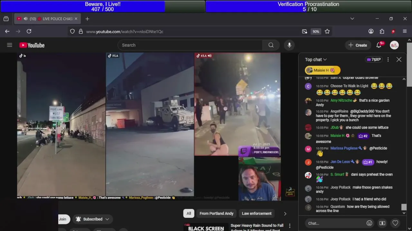Click the browser address bar URL
The height and width of the screenshot is (231, 412).
(x=125, y=31)
